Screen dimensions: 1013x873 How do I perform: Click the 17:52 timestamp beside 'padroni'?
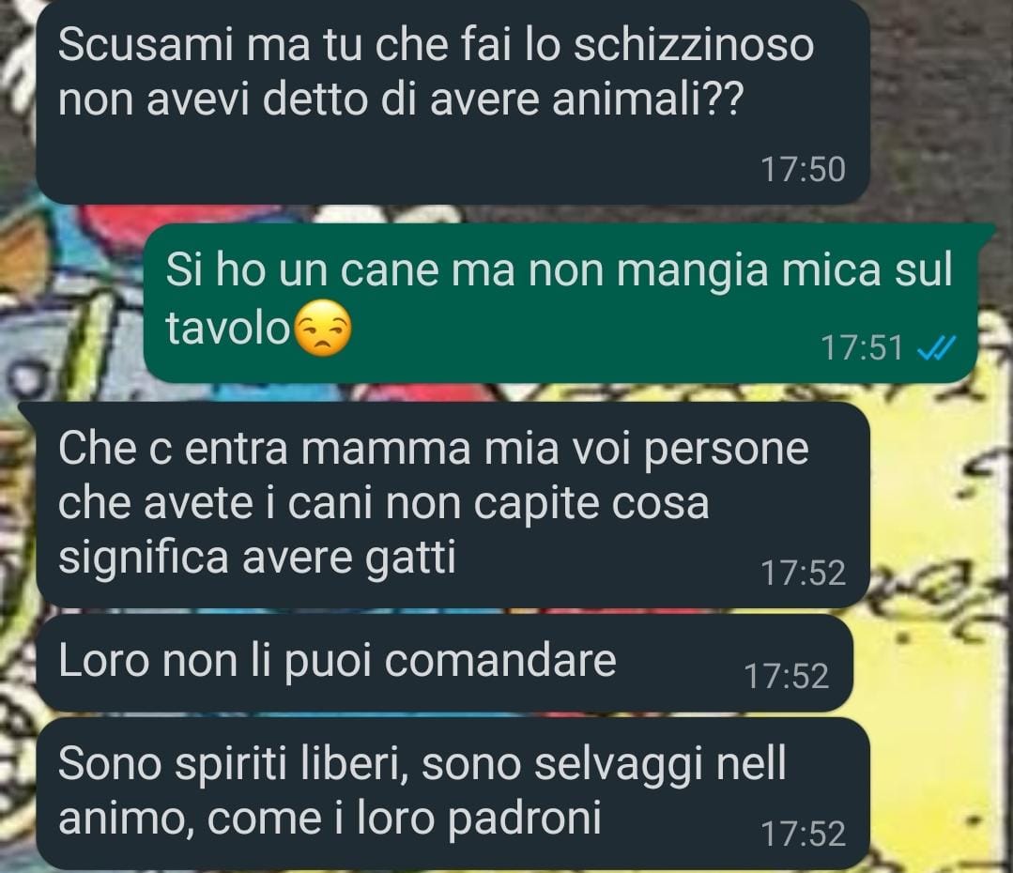tap(803, 834)
